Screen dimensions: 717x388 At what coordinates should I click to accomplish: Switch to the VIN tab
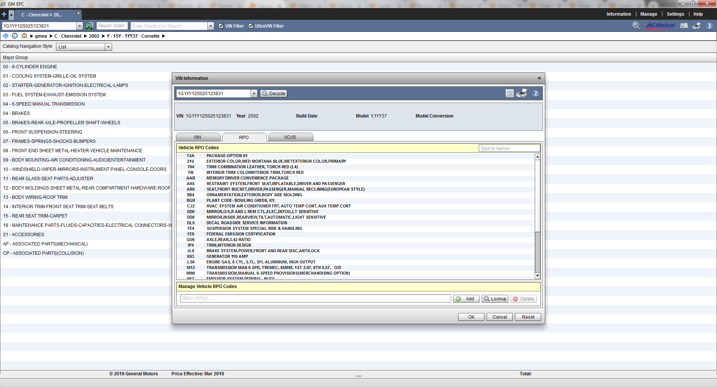click(198, 137)
